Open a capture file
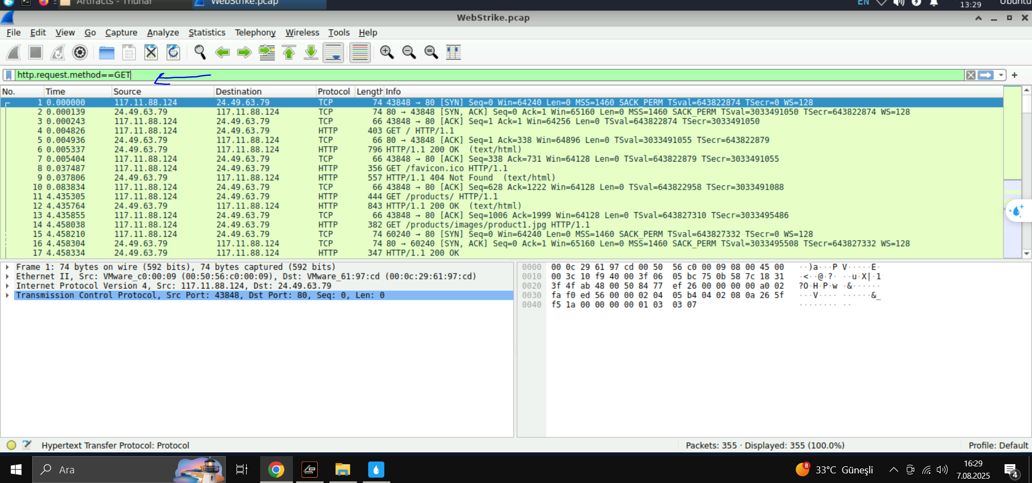 click(106, 52)
